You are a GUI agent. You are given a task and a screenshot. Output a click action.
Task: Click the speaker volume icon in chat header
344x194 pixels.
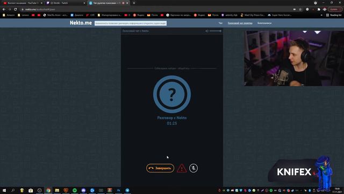click(x=206, y=31)
